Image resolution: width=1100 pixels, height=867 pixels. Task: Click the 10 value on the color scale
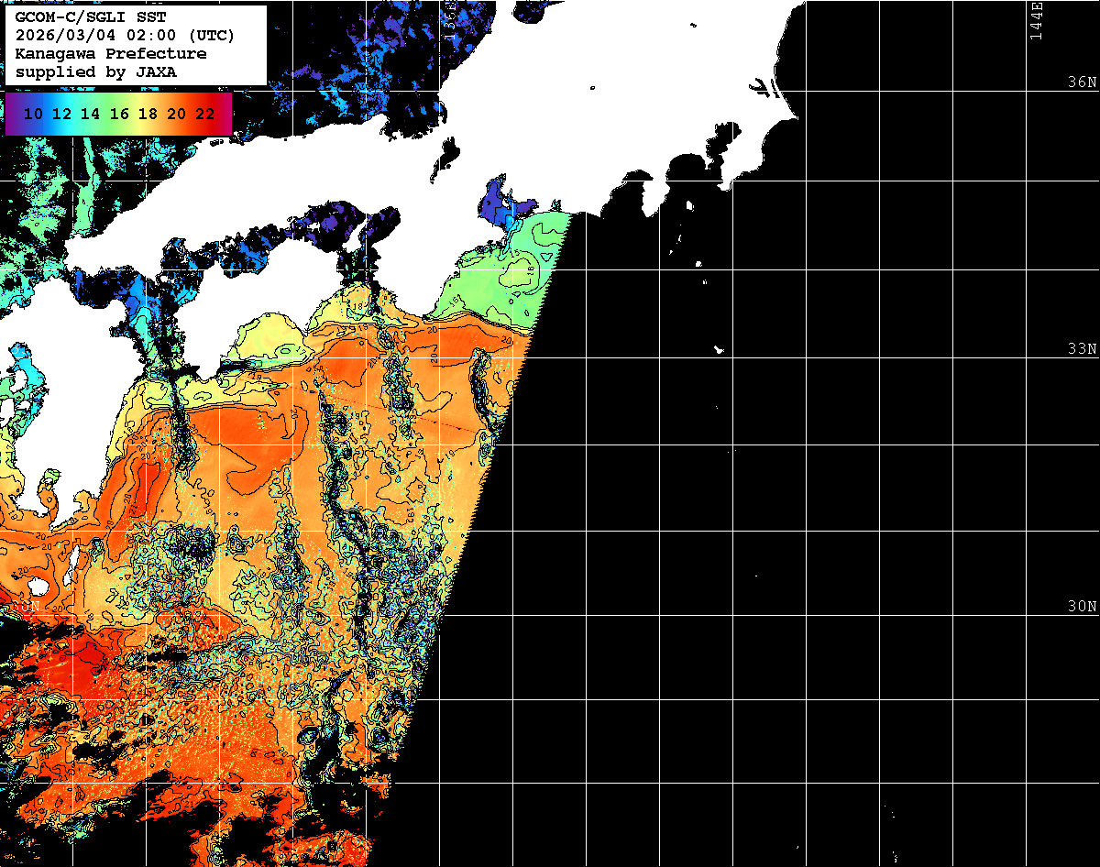tap(33, 114)
